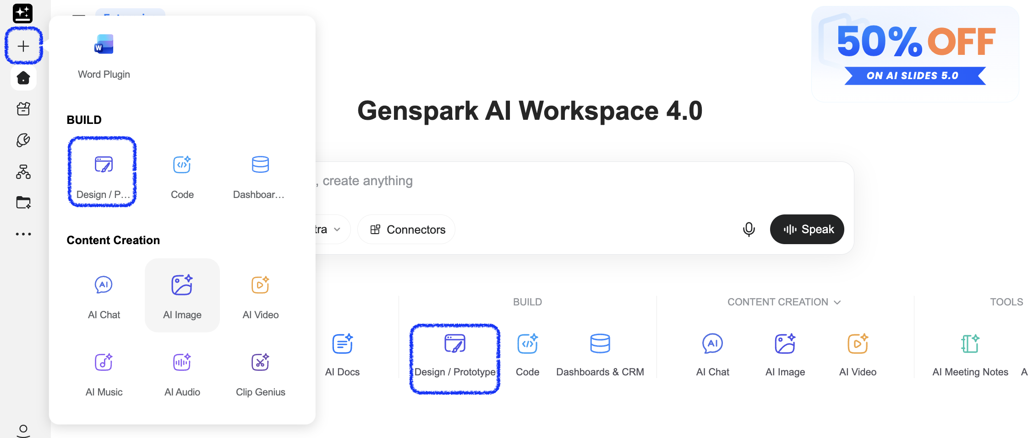Open Clip Genius in the popup panel
This screenshot has height=438, width=1028.
(260, 374)
